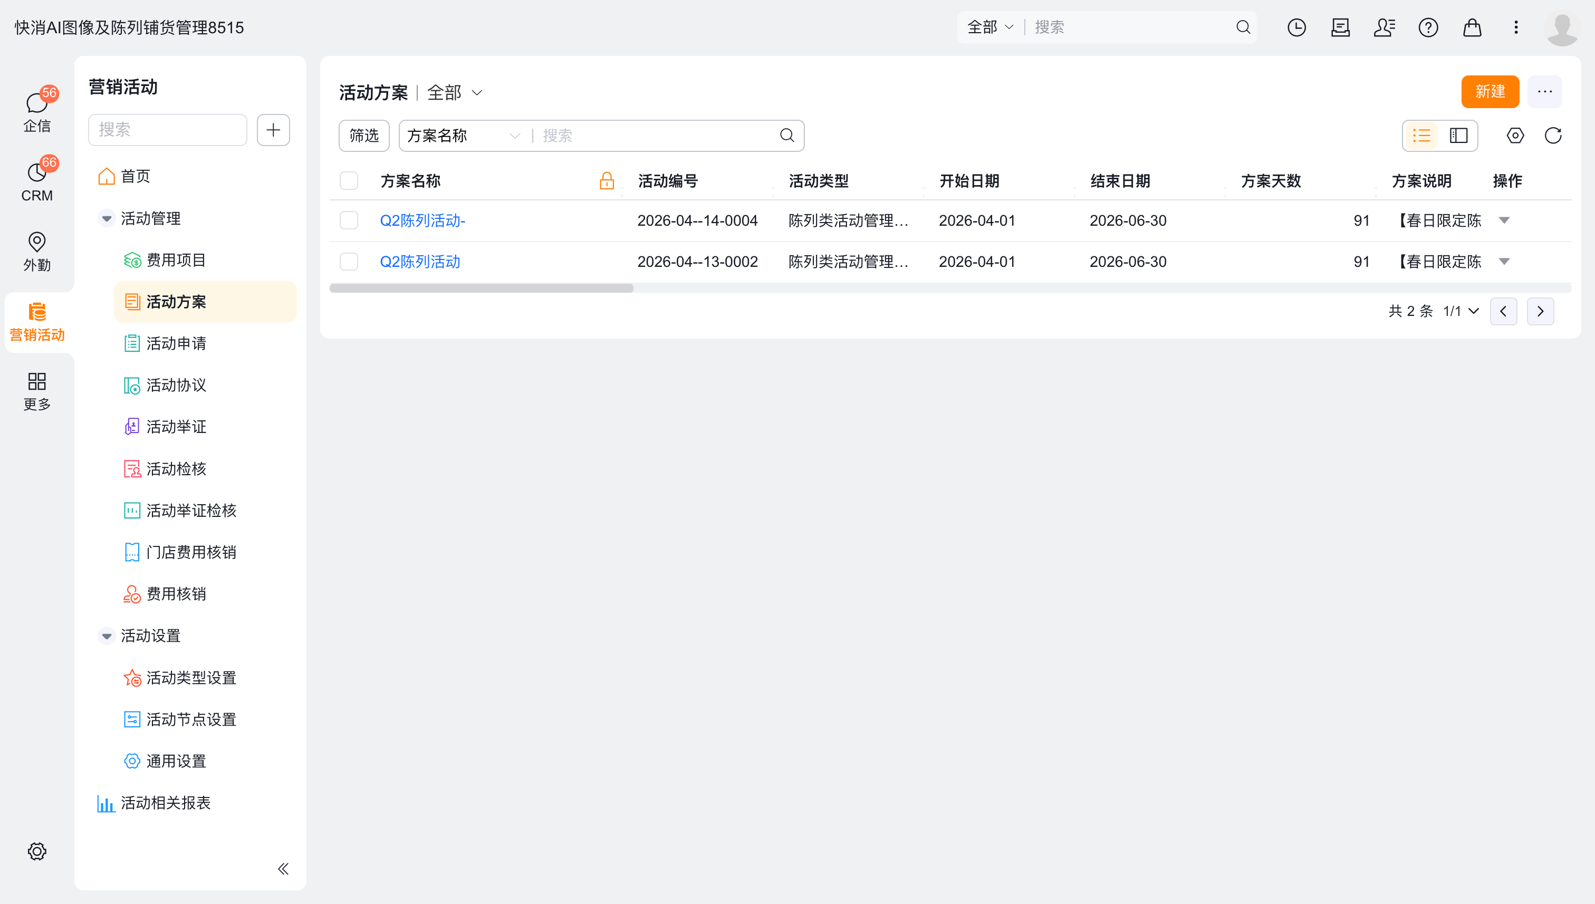Expand actions arrow for 2026-04--13-0002 row
The height and width of the screenshot is (904, 1595).
[x=1504, y=262]
